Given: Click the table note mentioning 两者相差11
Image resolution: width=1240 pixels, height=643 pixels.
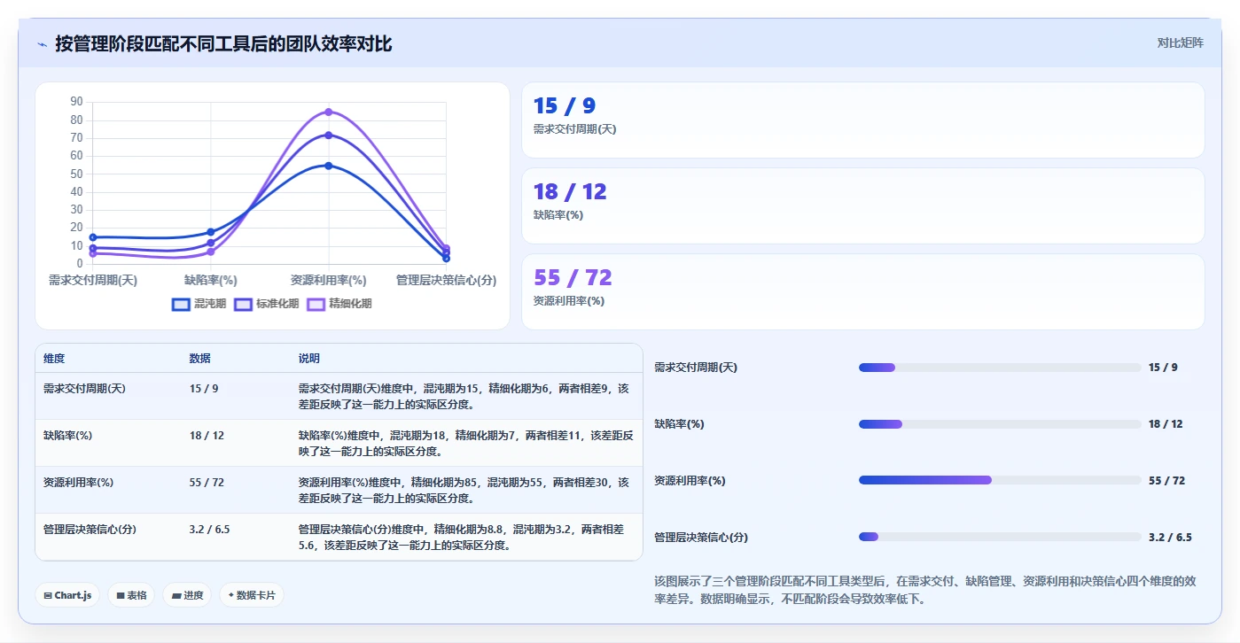Looking at the screenshot, I should point(465,443).
